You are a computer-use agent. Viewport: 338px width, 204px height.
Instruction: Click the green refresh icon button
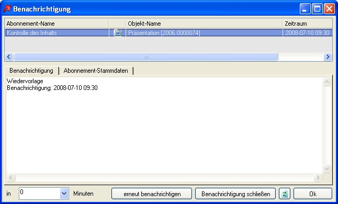click(x=285, y=194)
